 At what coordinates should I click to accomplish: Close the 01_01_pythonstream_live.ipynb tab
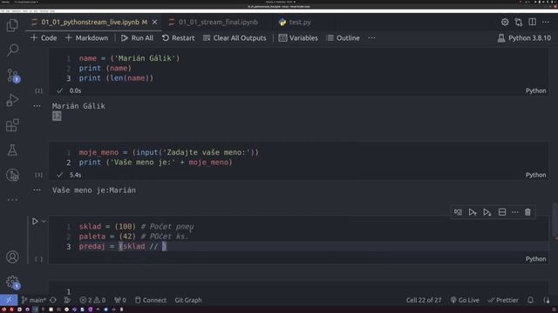click(x=155, y=22)
